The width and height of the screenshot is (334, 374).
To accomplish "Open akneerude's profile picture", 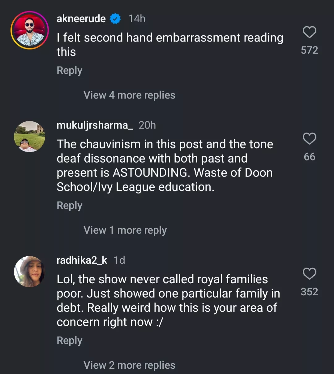I will pos(30,30).
